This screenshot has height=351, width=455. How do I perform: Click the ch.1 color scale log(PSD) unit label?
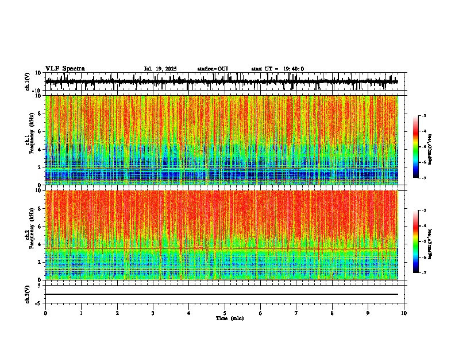coord(430,150)
